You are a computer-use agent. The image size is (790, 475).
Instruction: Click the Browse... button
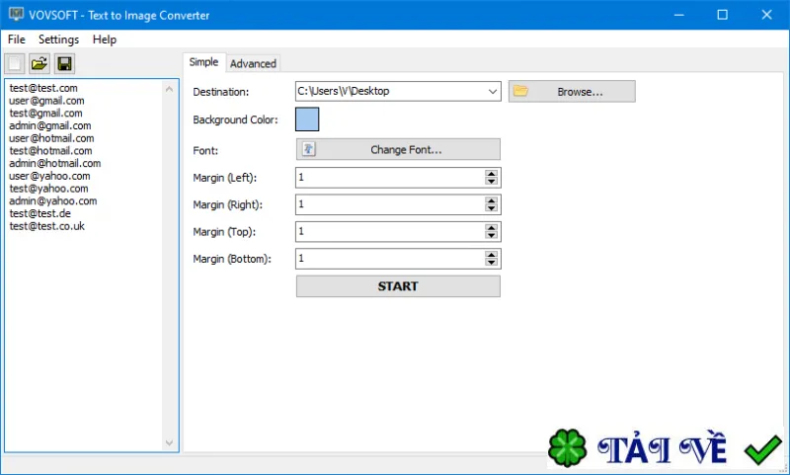572,92
